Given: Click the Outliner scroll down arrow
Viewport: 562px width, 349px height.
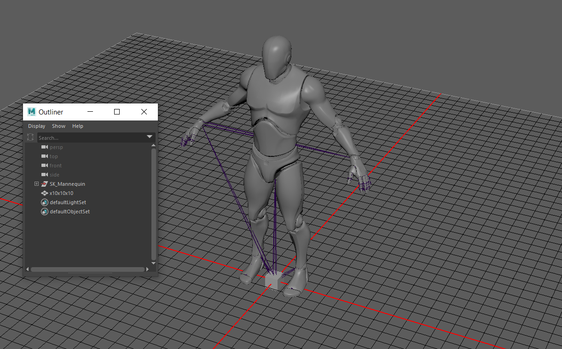Looking at the screenshot, I should 154,263.
